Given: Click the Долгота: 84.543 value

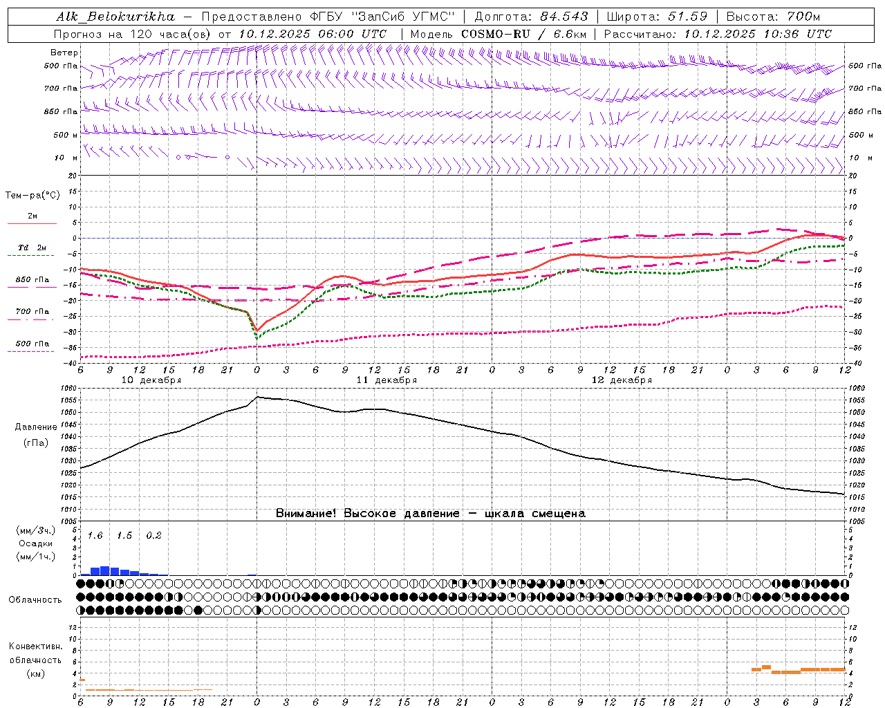Looking at the screenshot, I should point(531,17).
